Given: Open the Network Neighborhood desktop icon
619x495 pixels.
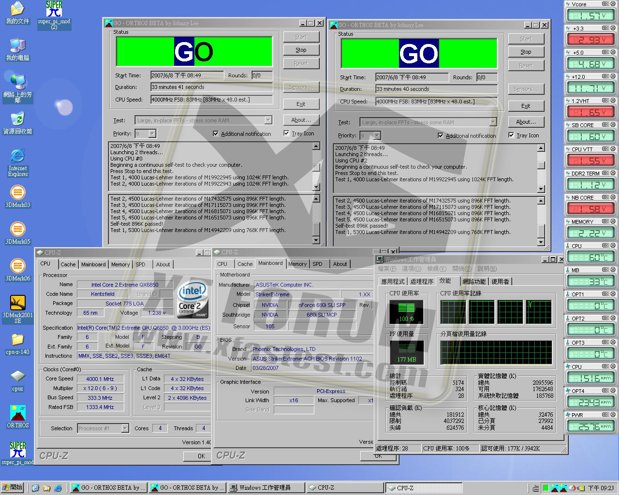Looking at the screenshot, I should coord(17,88).
